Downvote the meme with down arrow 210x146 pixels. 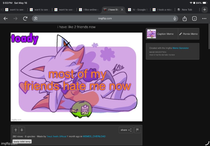pyautogui.click(x=22, y=130)
